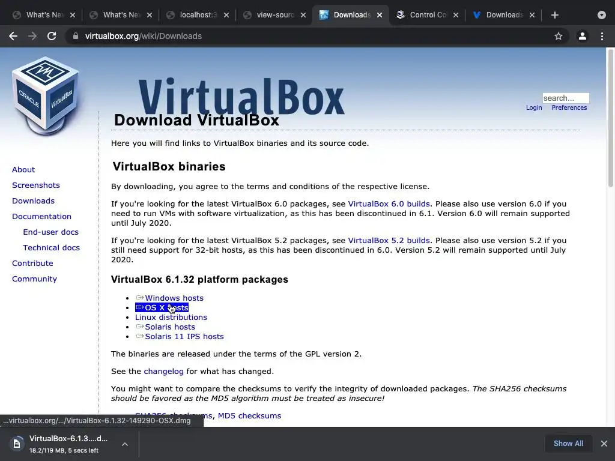Open Technical docs in the sidebar

[52, 248]
